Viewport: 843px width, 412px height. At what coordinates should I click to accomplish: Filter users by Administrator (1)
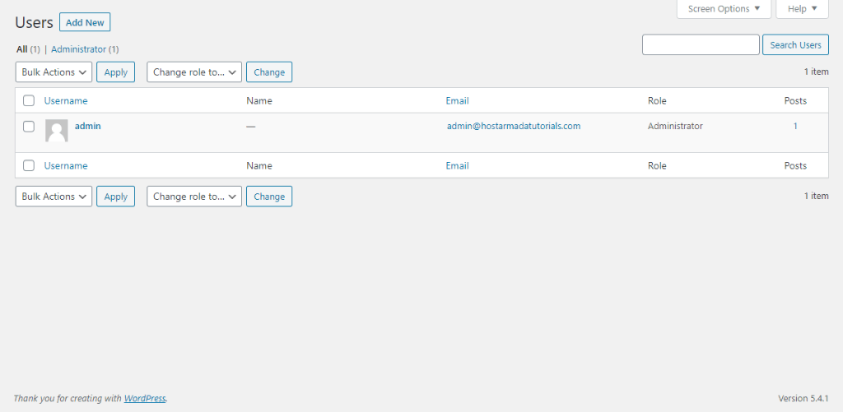(x=85, y=49)
